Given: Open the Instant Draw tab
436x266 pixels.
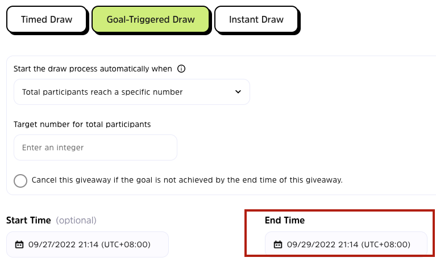Looking at the screenshot, I should [256, 20].
